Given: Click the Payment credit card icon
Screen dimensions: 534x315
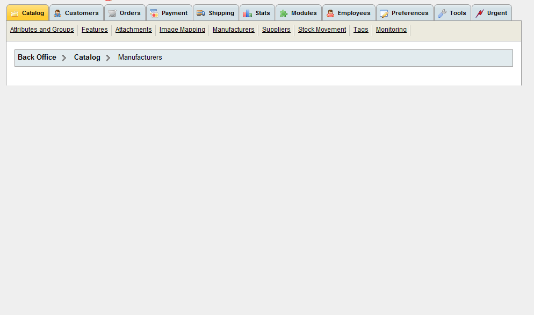Looking at the screenshot, I should click(x=154, y=13).
